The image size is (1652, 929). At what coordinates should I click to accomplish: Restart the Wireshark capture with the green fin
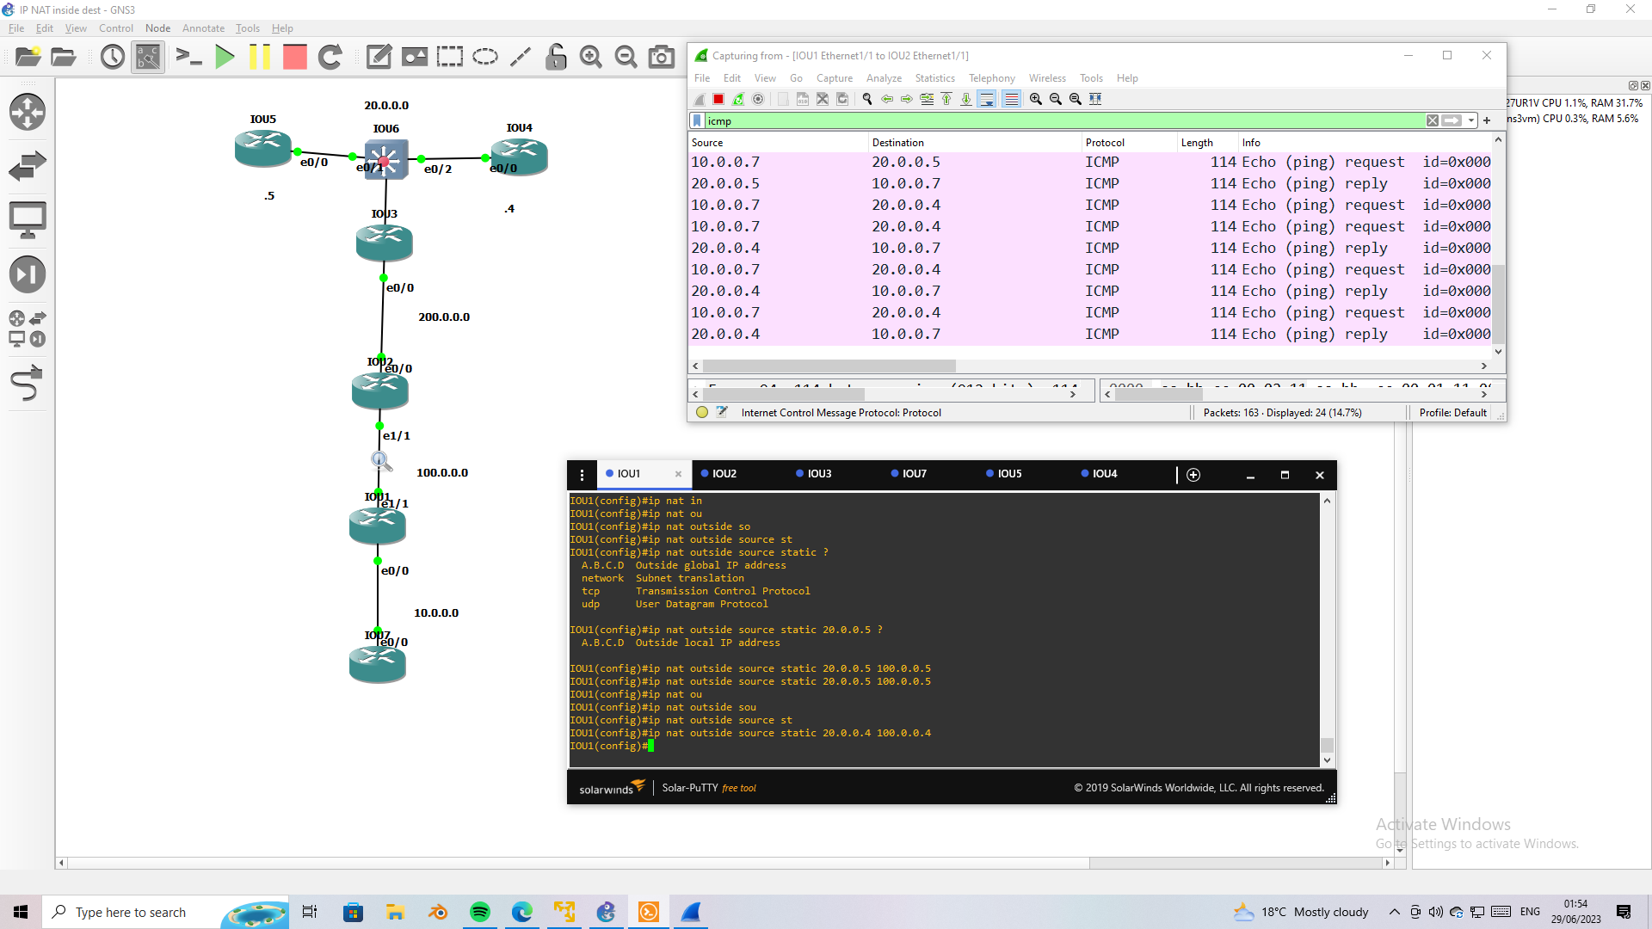coord(738,99)
